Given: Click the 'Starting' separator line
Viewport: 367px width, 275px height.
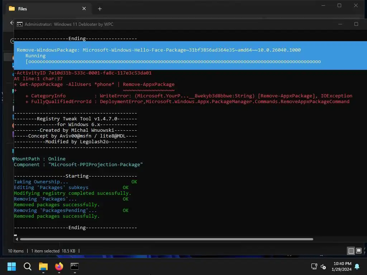Looking at the screenshot, I should (x=75, y=176).
